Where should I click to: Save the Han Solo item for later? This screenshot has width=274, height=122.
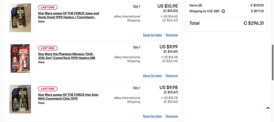tap(152, 116)
